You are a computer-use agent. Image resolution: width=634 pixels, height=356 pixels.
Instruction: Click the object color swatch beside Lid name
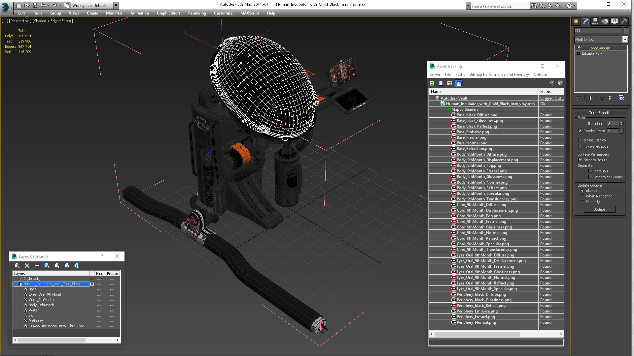coord(626,31)
